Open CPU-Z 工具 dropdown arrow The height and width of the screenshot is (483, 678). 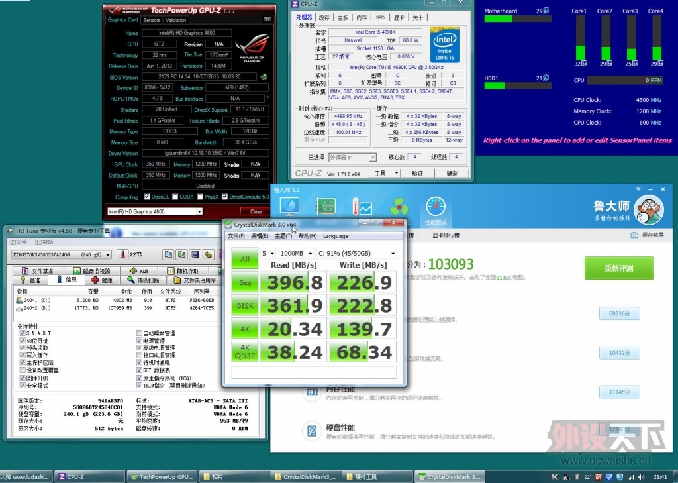pyautogui.click(x=397, y=173)
